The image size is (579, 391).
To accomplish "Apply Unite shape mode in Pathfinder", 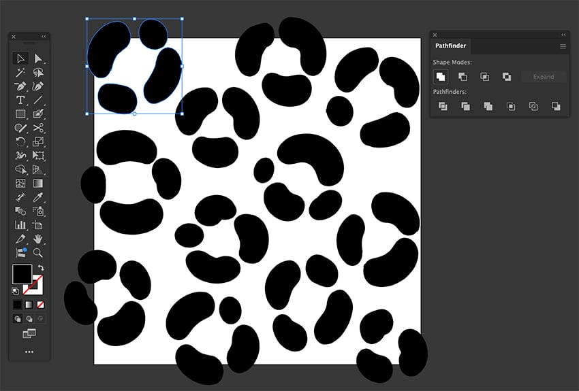I will click(441, 77).
